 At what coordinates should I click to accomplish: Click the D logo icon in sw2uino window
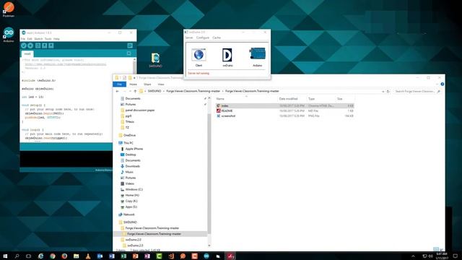pos(227,55)
